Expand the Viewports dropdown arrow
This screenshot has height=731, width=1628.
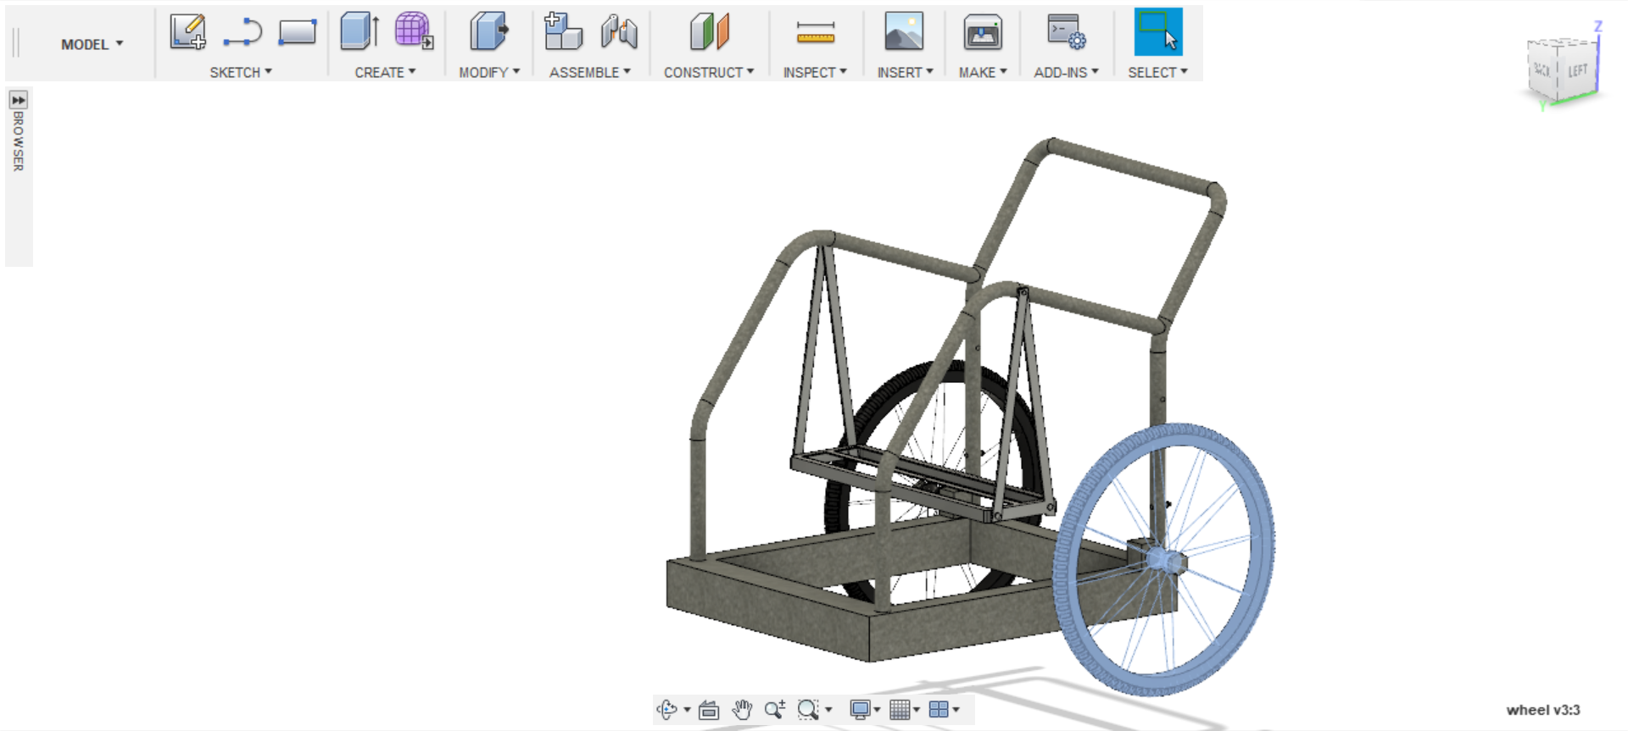click(956, 710)
